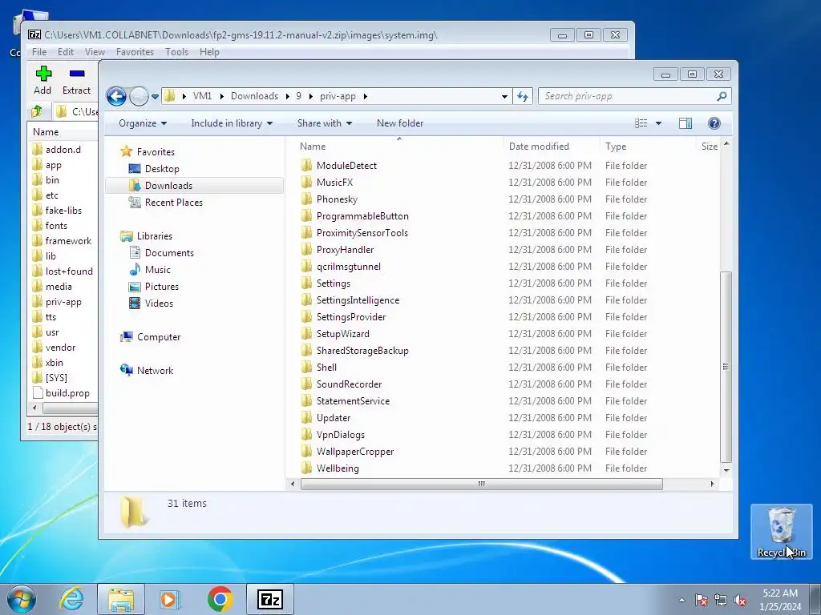
Task: Select Desktop in Favorites pane
Action: (x=162, y=169)
